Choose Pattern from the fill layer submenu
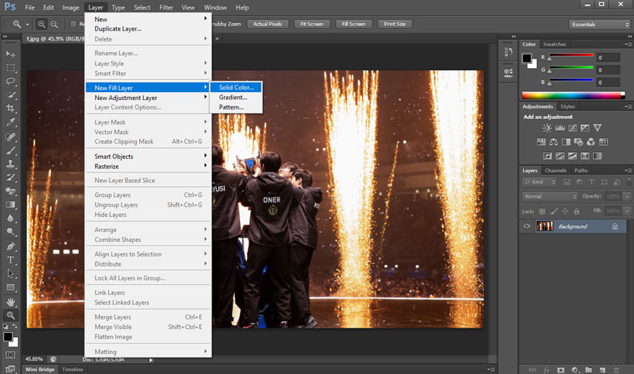 pos(236,107)
